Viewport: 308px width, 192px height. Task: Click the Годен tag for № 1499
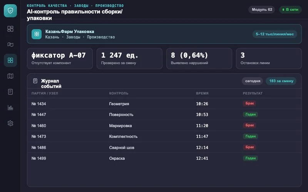[251, 158]
